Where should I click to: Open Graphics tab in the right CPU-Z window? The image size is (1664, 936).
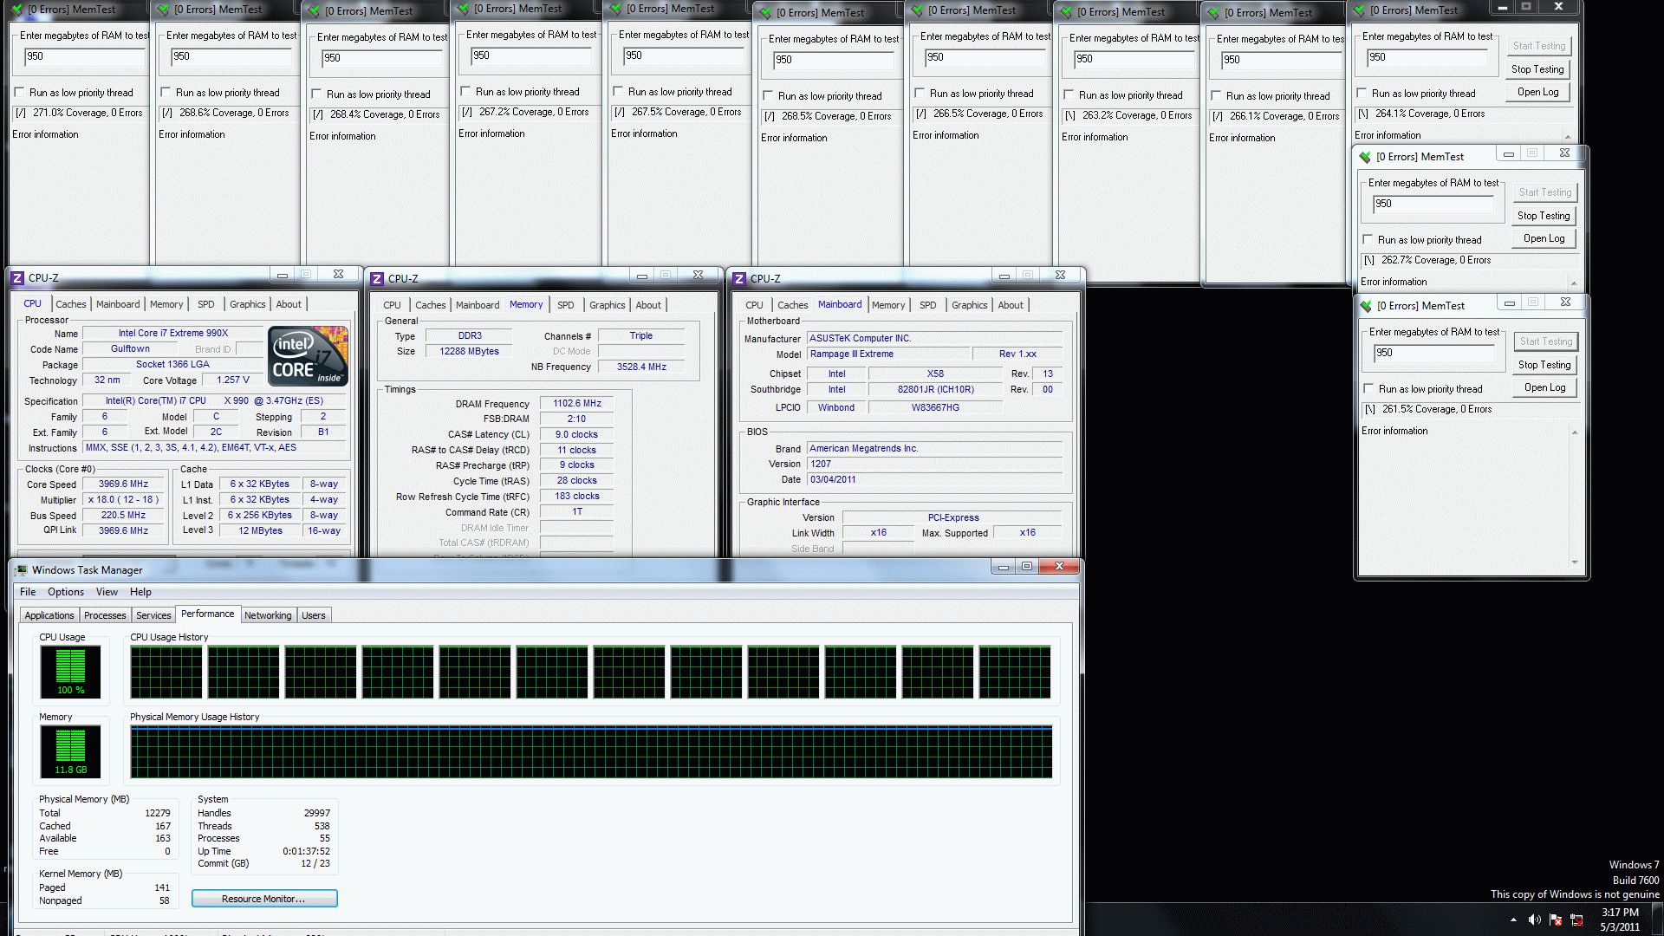969,305
